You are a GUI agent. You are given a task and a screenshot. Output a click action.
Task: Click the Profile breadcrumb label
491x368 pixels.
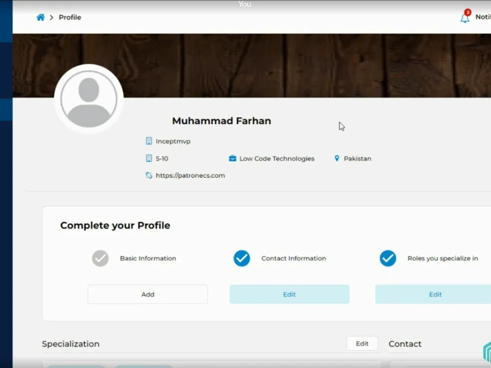pyautogui.click(x=70, y=17)
